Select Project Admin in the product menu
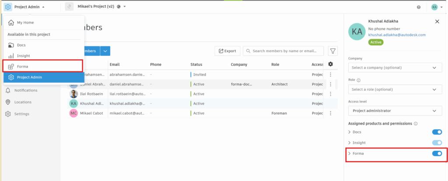 [44, 77]
